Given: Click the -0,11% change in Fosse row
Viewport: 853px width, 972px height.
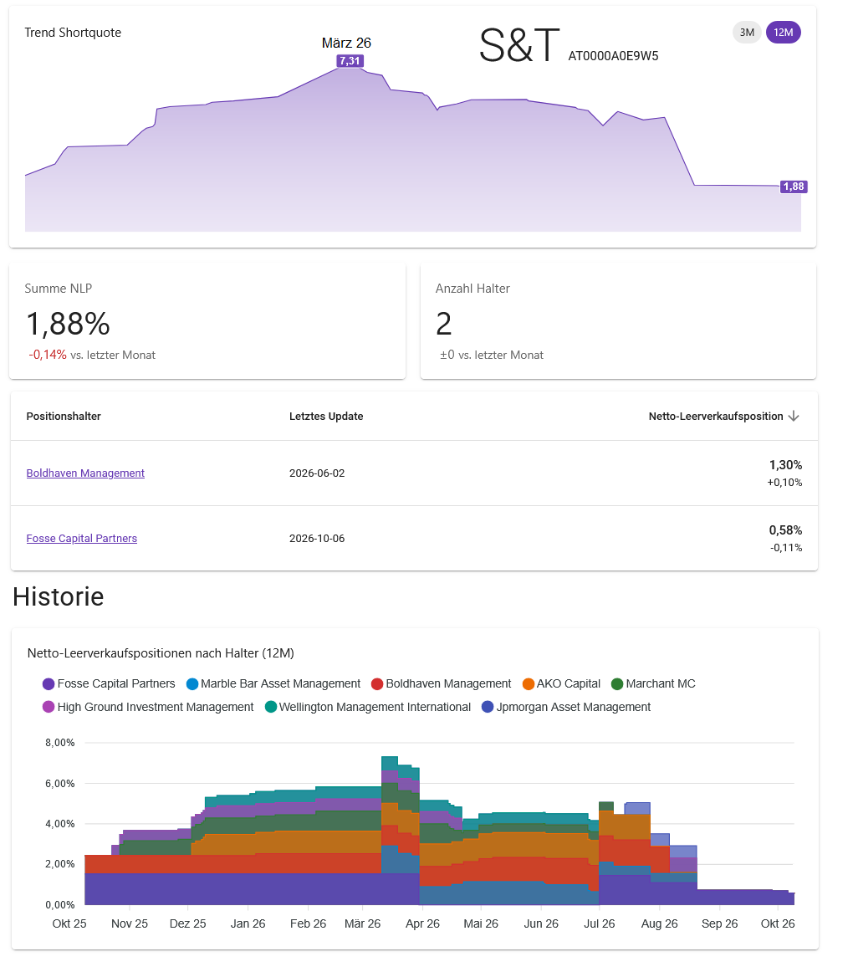Looking at the screenshot, I should tap(786, 547).
